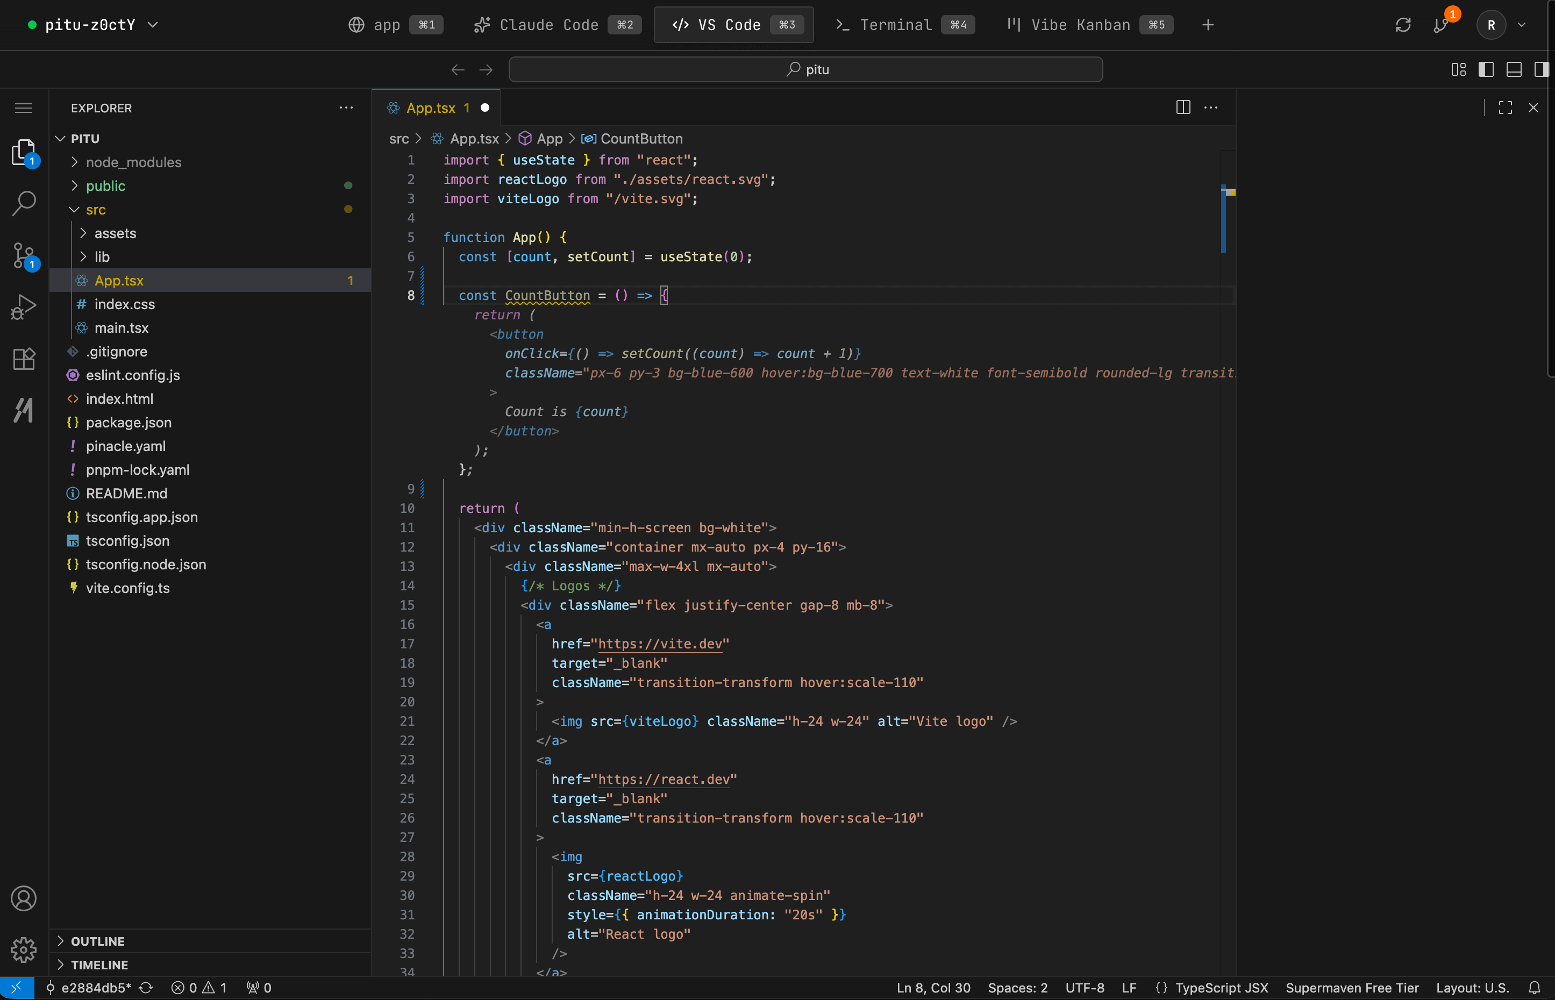Open the Search view in activity bar
Viewport: 1555px width, 1000px height.
(24, 203)
